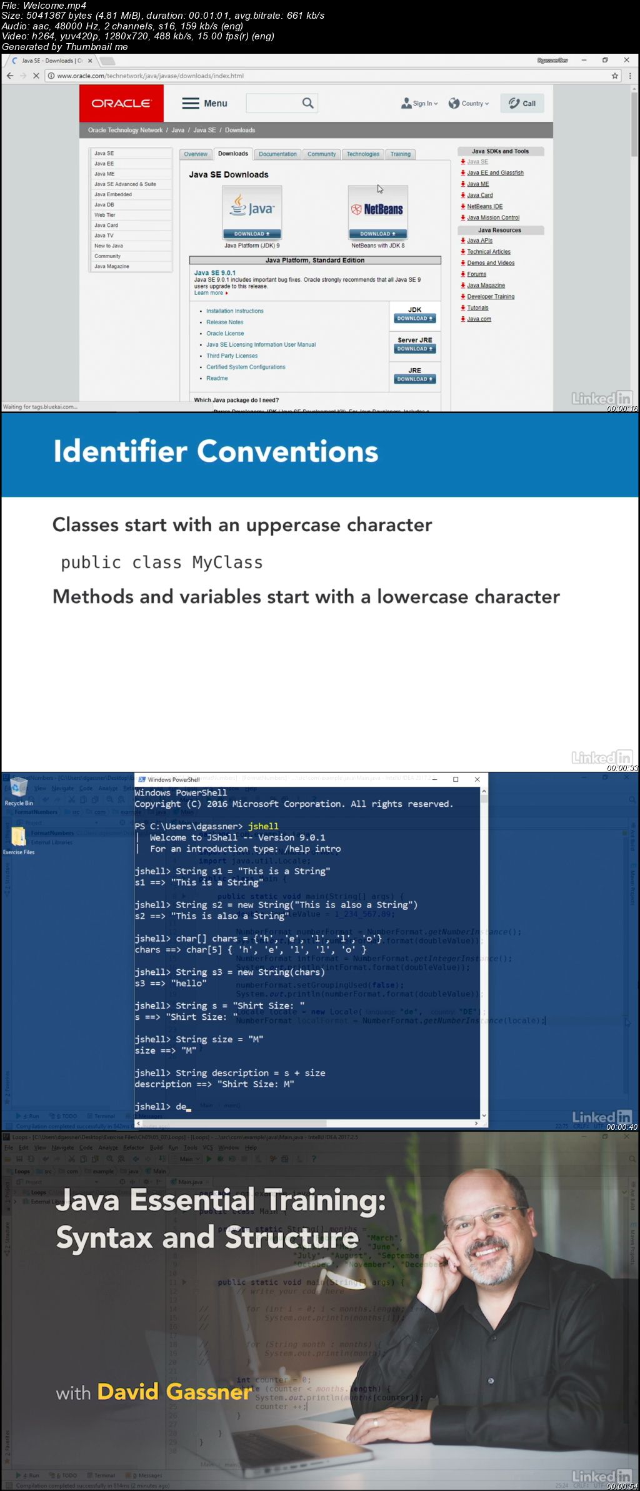Go back with the browser back arrow
Screen dimensions: 640x1491
pos(9,76)
